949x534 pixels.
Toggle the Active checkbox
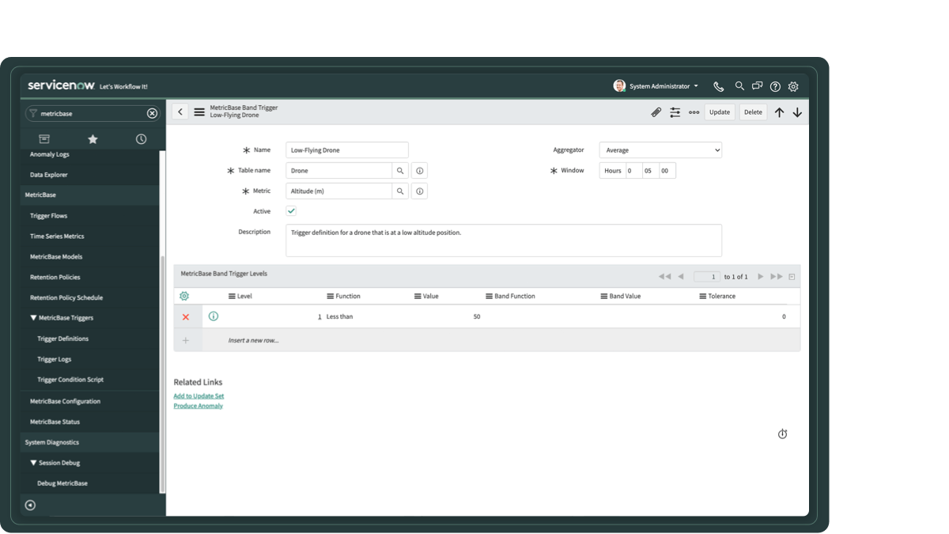click(x=291, y=211)
